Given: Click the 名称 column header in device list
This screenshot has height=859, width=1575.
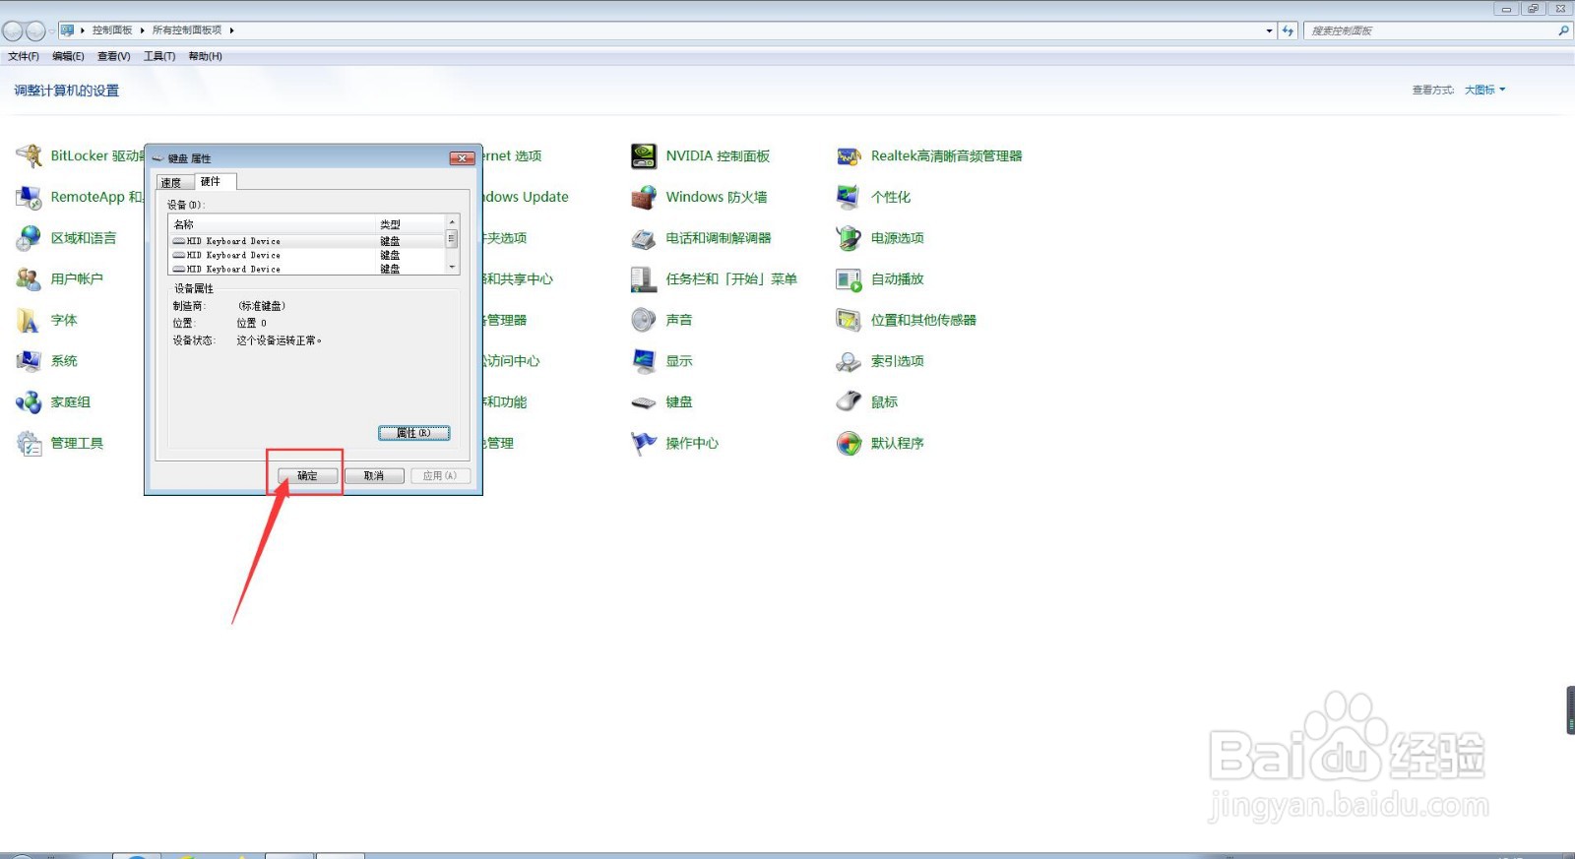Looking at the screenshot, I should pyautogui.click(x=273, y=224).
